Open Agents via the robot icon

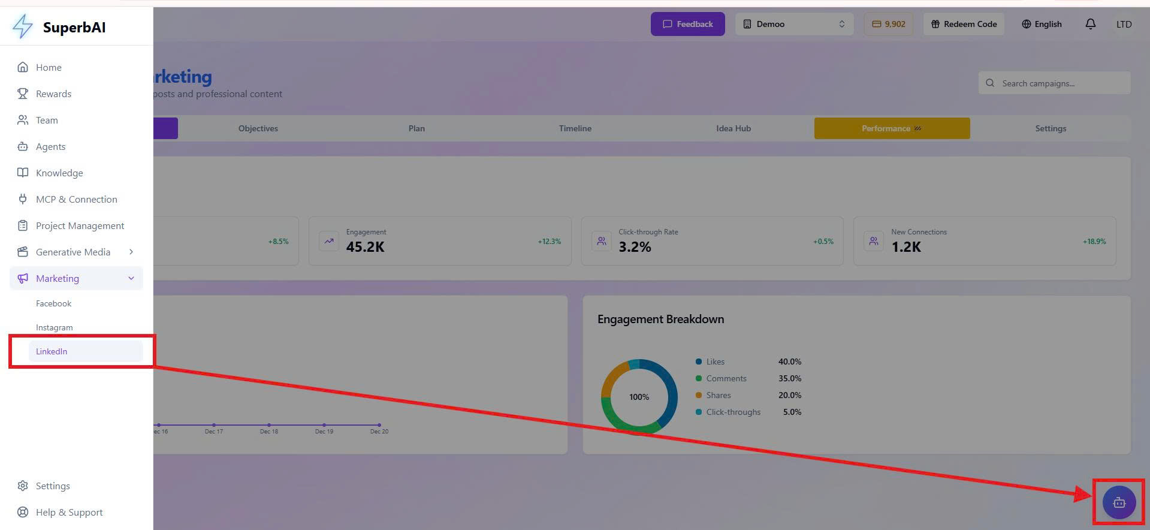(23, 146)
